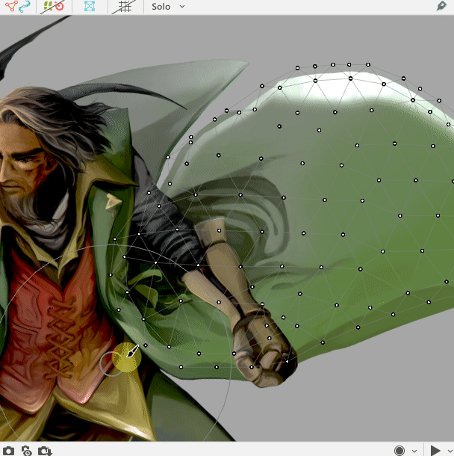Click the camera icon with eye
The width and height of the screenshot is (454, 456).
[27, 451]
